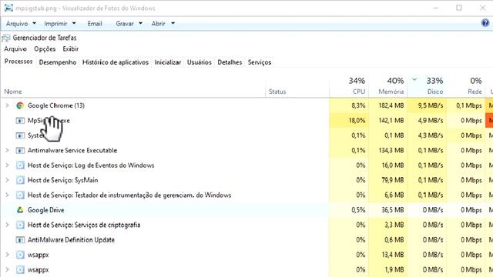Expand the Google Chrome (13) process group
The image size is (493, 277).
click(x=7, y=105)
